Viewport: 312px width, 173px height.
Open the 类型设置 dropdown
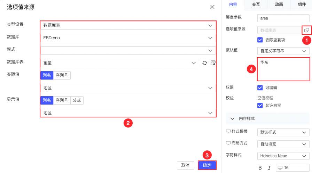coord(128,25)
